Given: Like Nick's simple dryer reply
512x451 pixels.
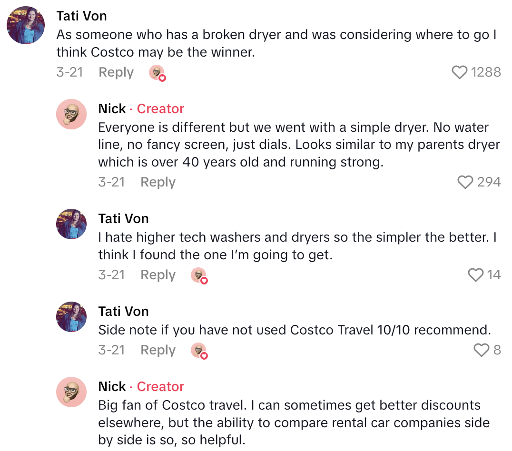Looking at the screenshot, I should pos(465,182).
